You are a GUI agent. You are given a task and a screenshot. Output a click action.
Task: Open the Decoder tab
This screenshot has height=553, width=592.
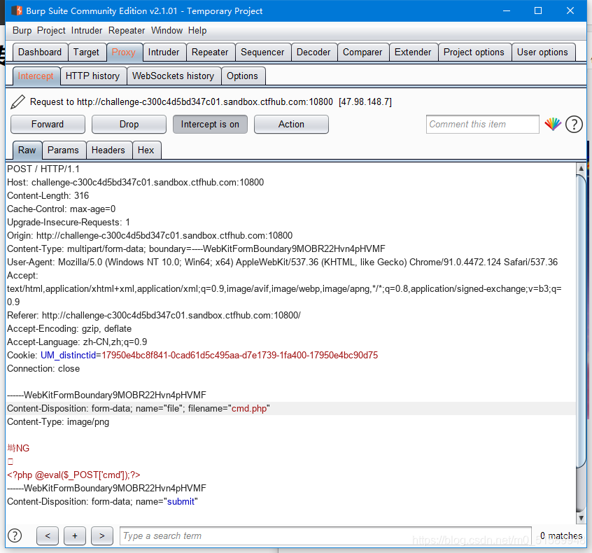[313, 52]
